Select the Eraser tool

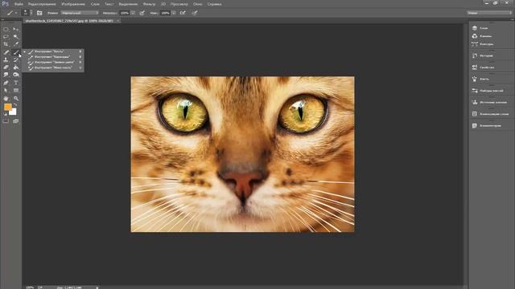pos(6,67)
